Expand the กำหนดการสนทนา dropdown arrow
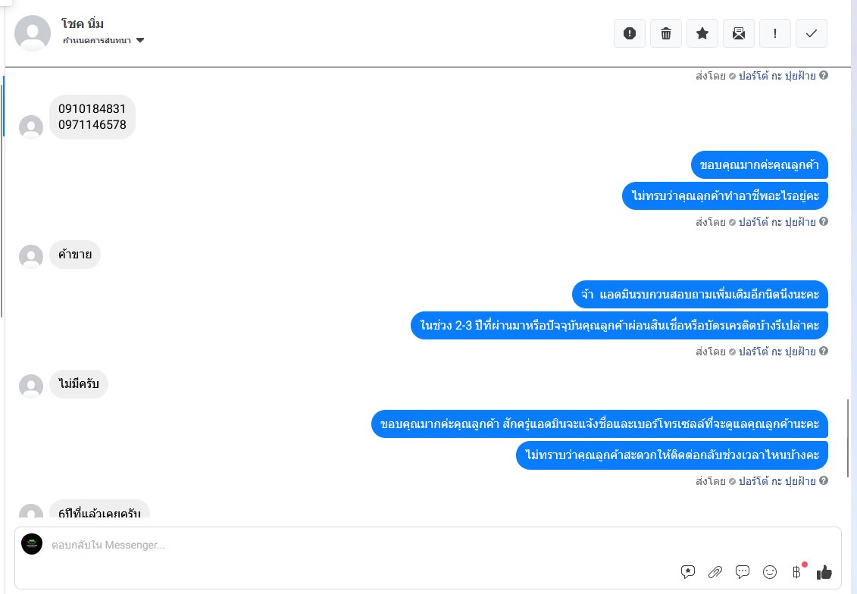857x594 pixels. pyautogui.click(x=140, y=40)
